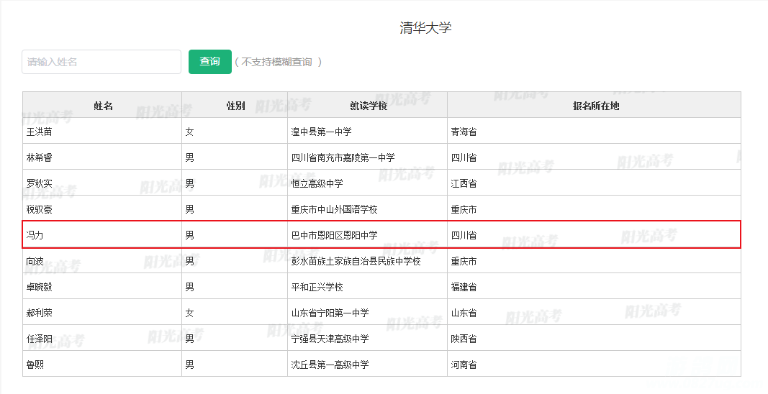This screenshot has height=394, width=768.
Task: Select the name 向波
Action: pyautogui.click(x=35, y=262)
